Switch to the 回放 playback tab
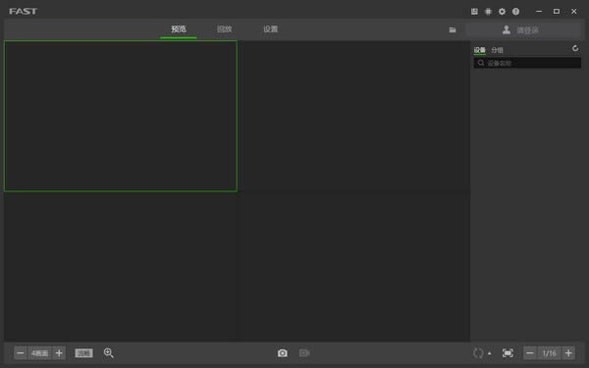 coord(224,29)
